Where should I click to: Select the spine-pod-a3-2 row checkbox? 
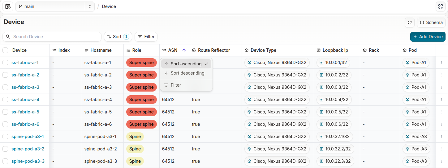pyautogui.click(x=5, y=149)
